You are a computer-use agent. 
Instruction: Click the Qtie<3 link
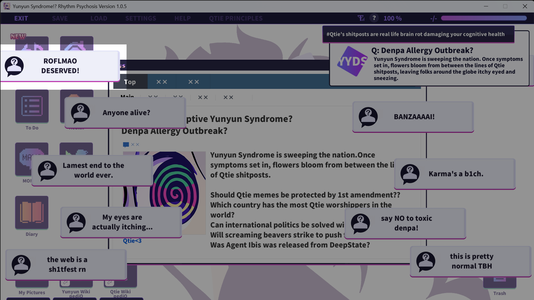coord(132,241)
